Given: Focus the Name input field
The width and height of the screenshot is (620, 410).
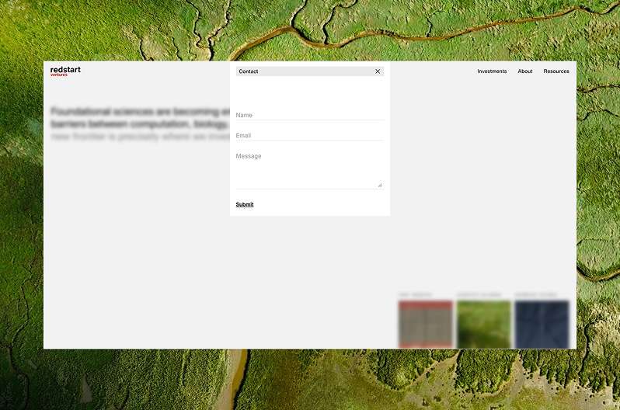Looking at the screenshot, I should pyautogui.click(x=309, y=115).
